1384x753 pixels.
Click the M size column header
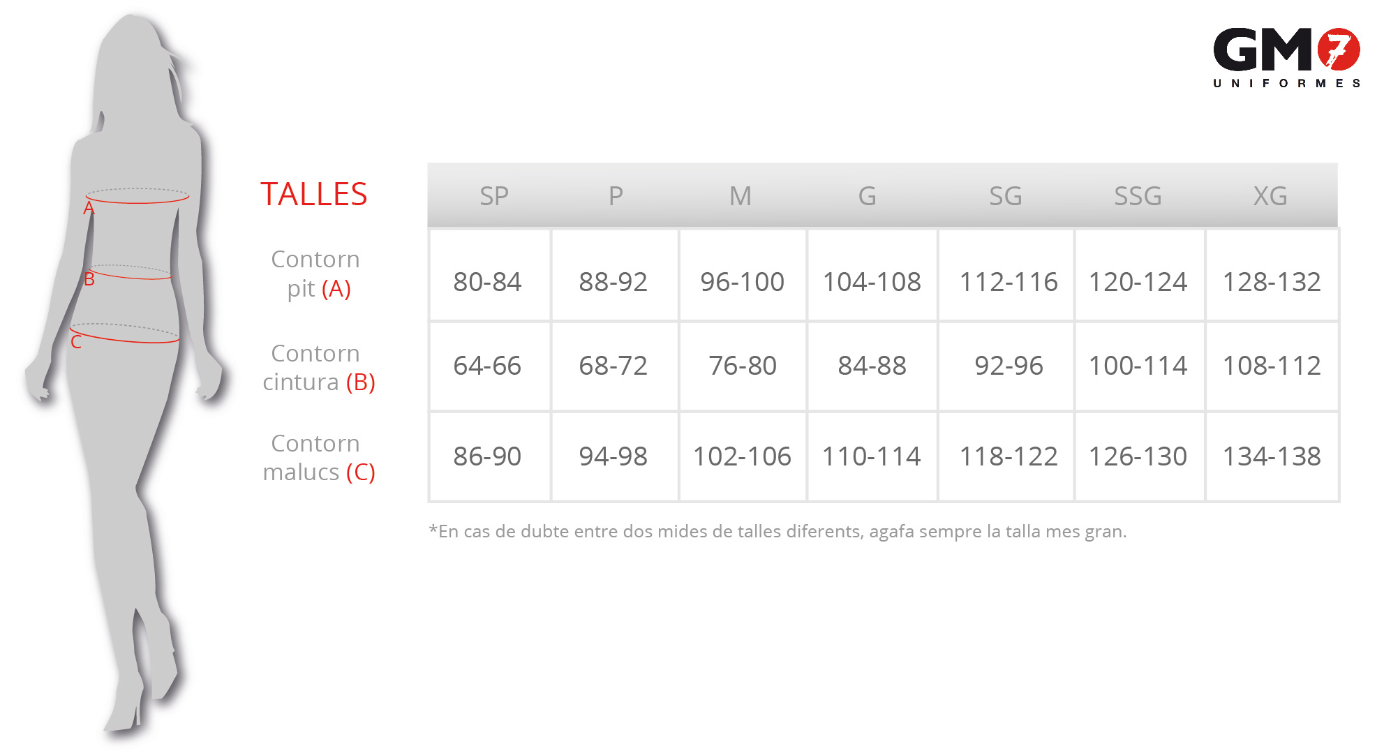pos(741,196)
